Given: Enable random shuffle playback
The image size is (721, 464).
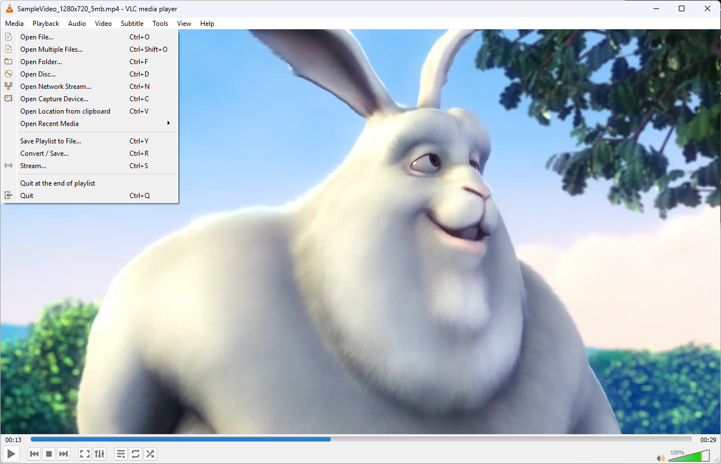Looking at the screenshot, I should [x=150, y=454].
